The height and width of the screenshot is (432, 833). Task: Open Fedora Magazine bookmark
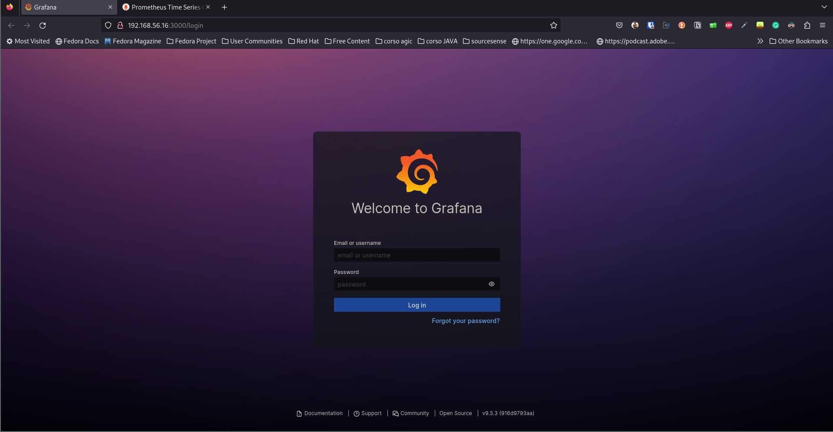[x=133, y=41]
